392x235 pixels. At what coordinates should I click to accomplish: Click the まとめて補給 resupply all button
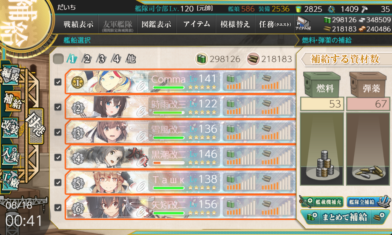click(345, 217)
